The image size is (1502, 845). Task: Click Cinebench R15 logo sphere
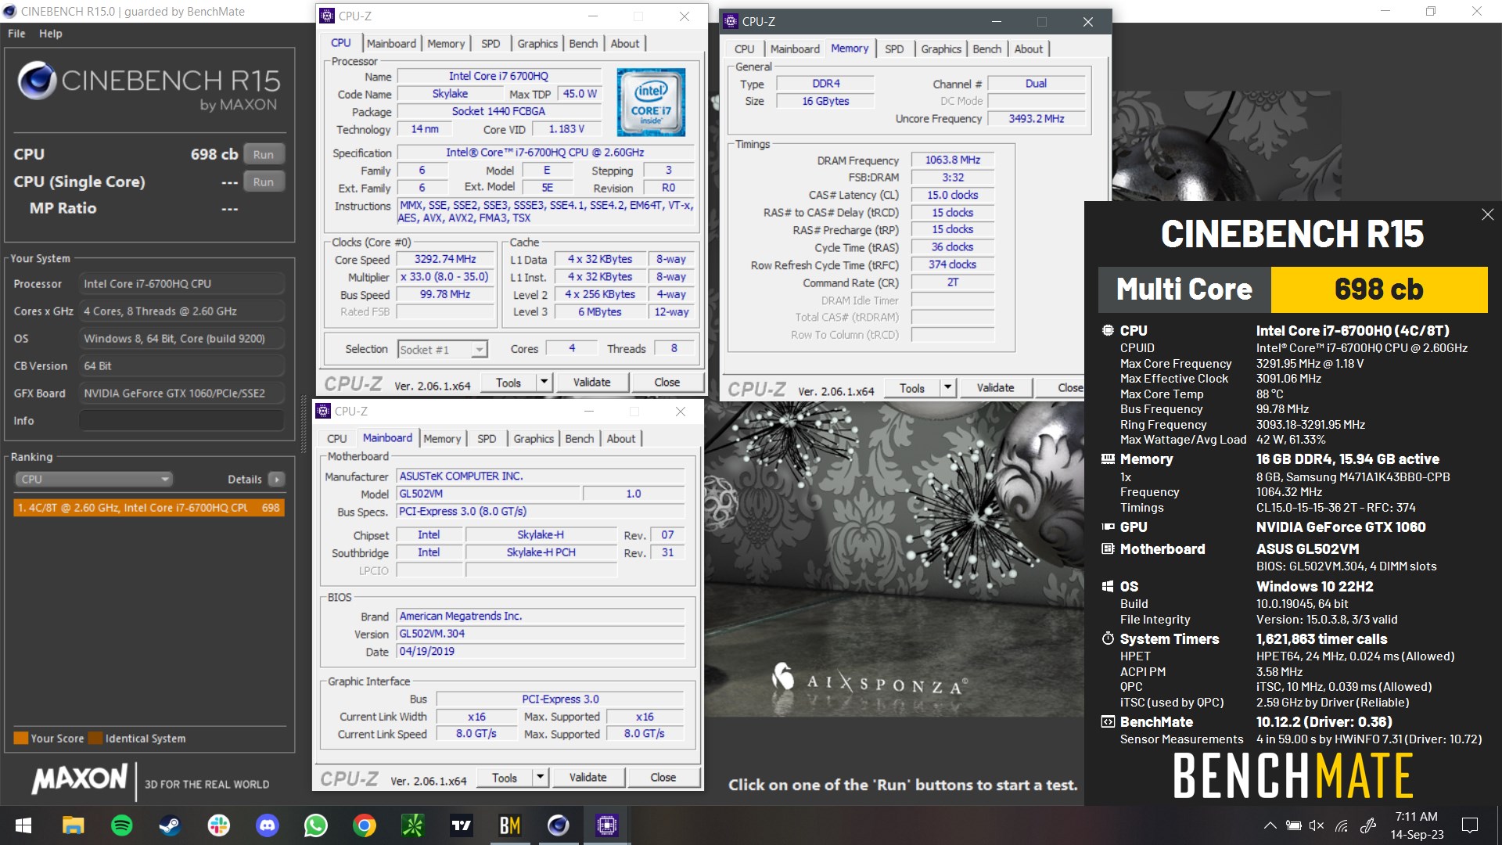pos(36,80)
